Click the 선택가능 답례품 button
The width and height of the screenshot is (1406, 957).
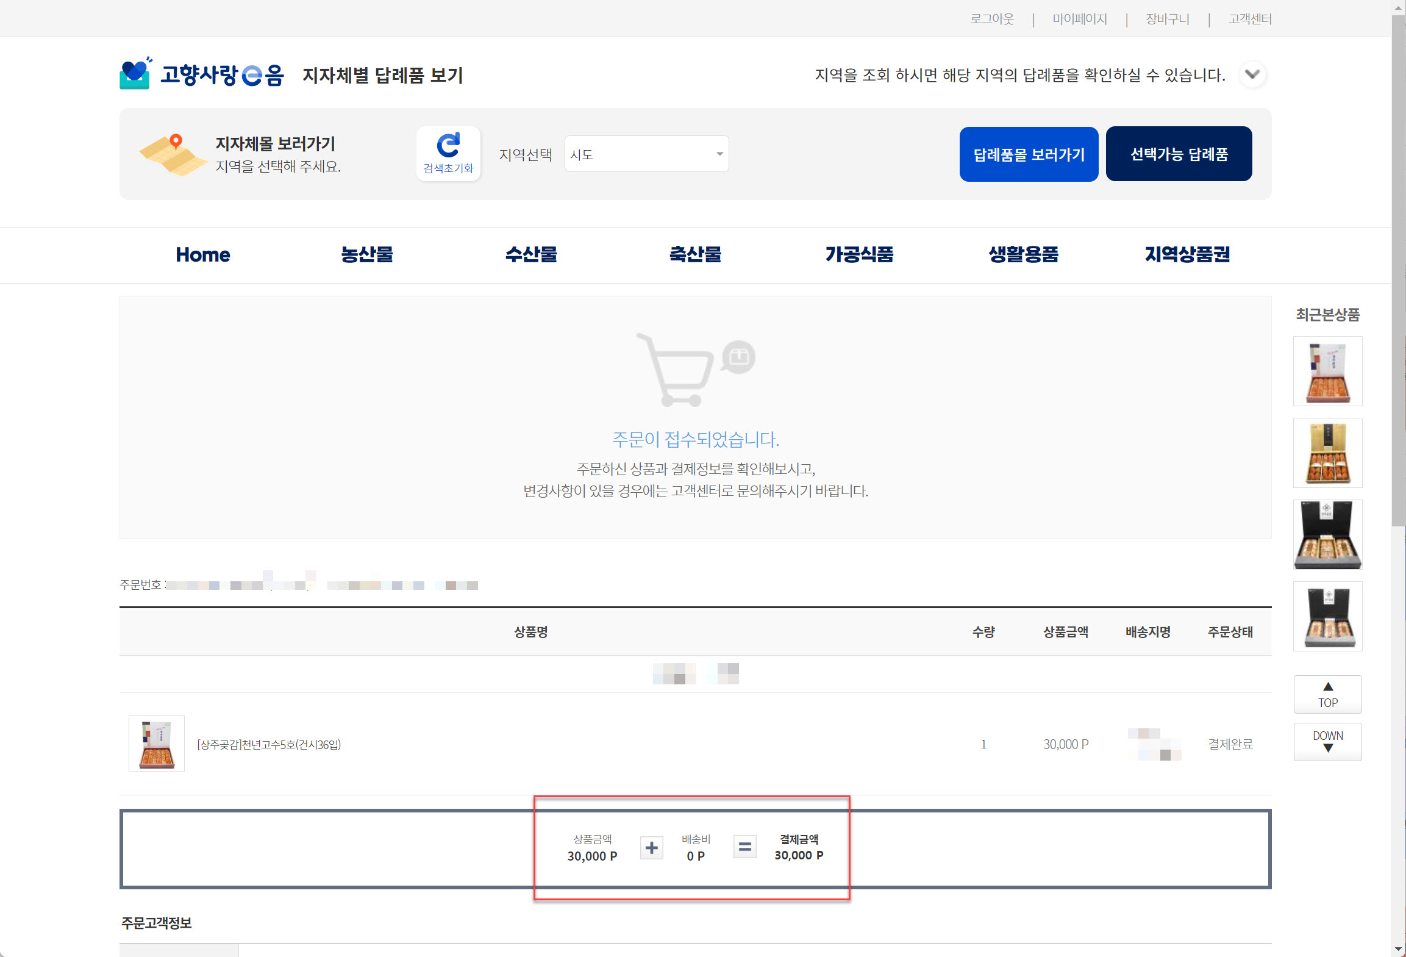click(x=1179, y=154)
